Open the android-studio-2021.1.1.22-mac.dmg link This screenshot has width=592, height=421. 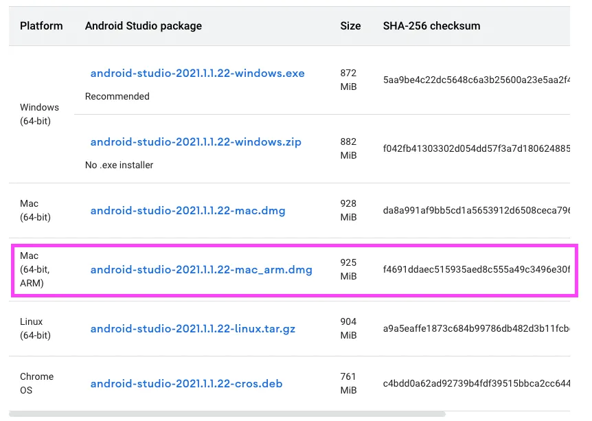187,211
